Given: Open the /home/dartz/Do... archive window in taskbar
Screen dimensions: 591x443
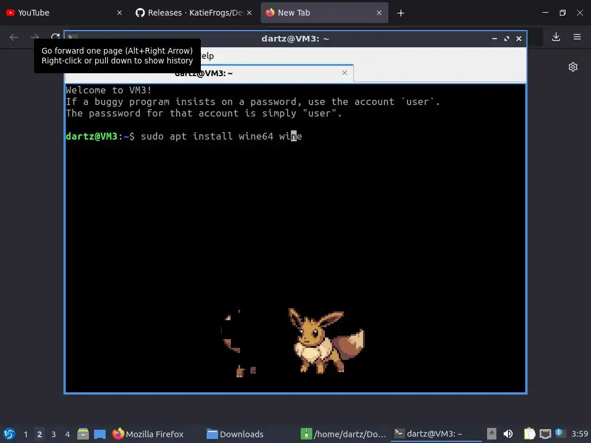Looking at the screenshot, I should pyautogui.click(x=343, y=434).
